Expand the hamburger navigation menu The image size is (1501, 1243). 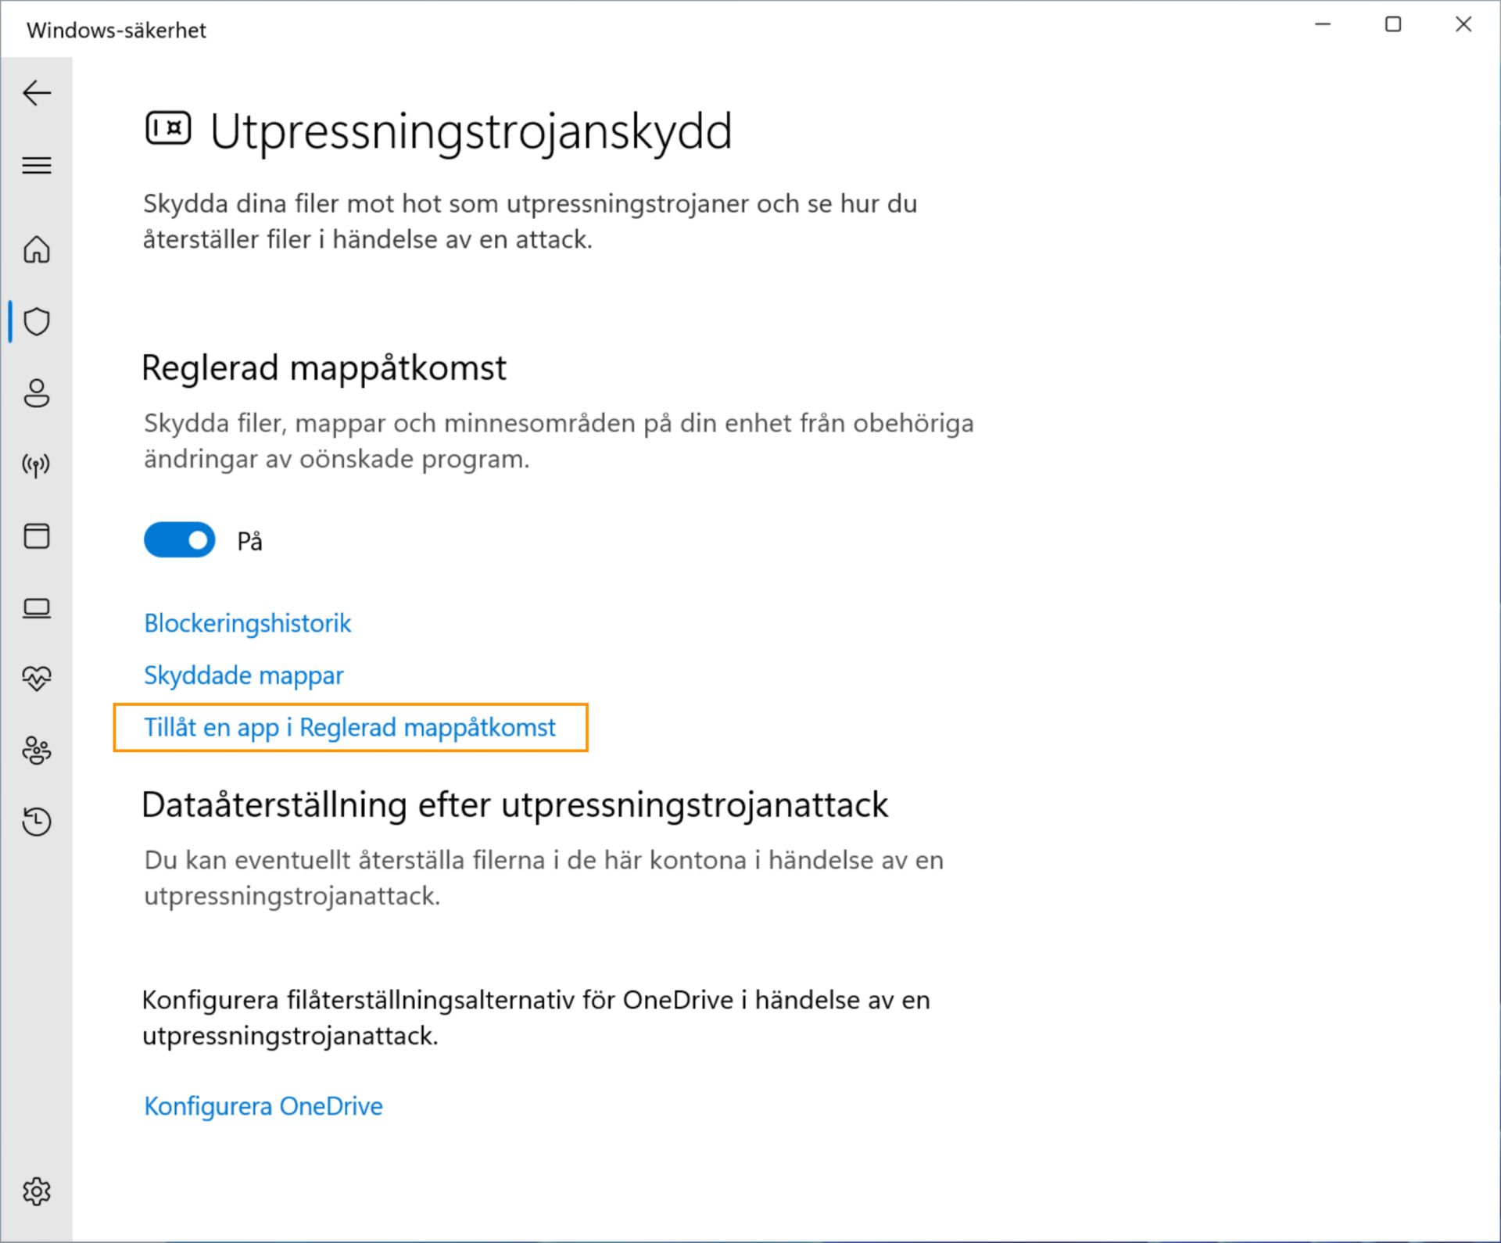point(37,165)
